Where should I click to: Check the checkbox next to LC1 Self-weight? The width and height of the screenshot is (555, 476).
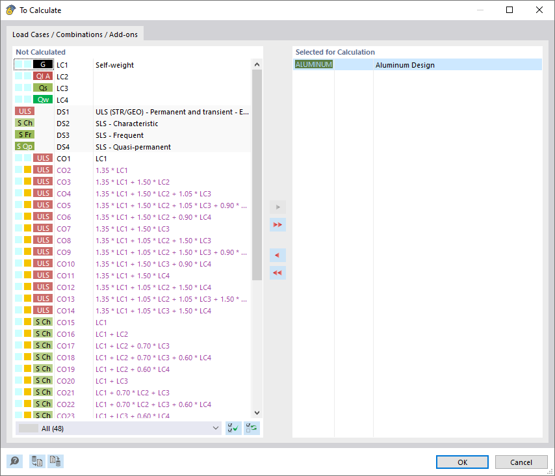[x=18, y=64]
